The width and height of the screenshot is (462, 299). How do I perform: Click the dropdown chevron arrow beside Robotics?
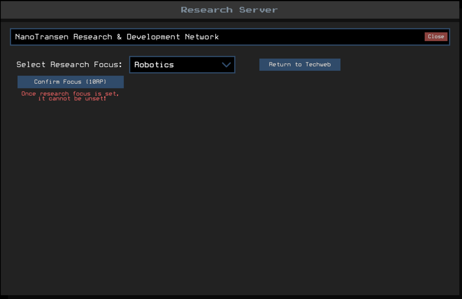pyautogui.click(x=226, y=65)
